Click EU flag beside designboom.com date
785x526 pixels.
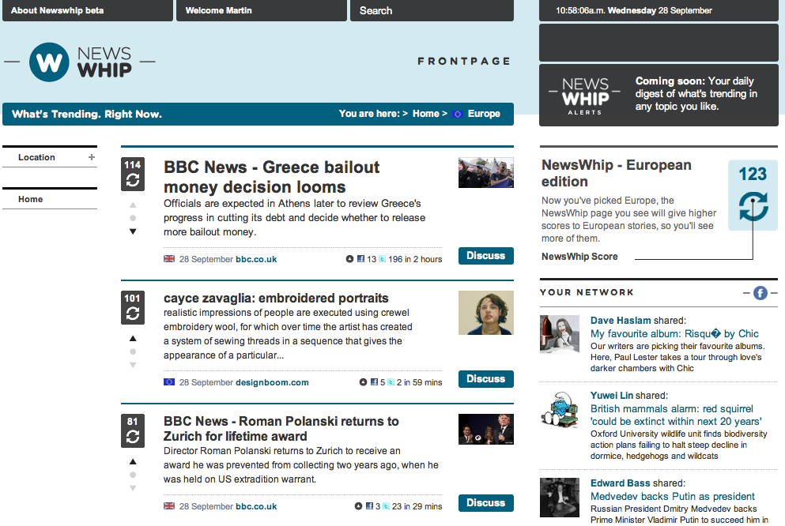[x=169, y=382]
